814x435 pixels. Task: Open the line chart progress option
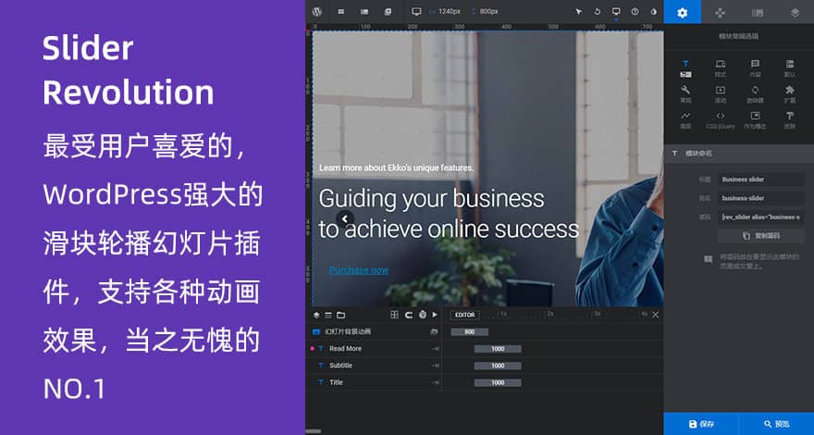click(x=685, y=120)
